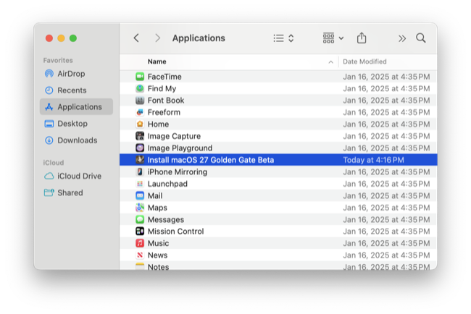Select the Image Playground app icon
Viewport: 471px width, 314px height.
pyautogui.click(x=140, y=148)
